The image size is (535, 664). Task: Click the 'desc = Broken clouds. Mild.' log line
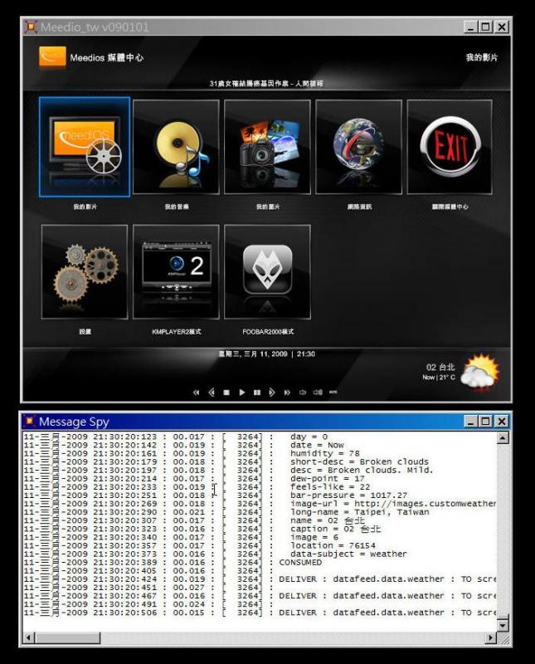362,470
